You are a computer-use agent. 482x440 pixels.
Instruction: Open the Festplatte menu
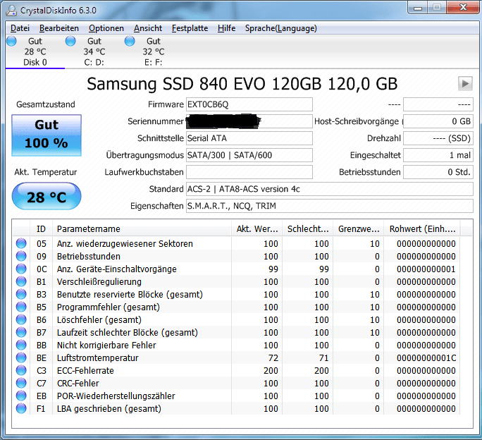pyautogui.click(x=190, y=28)
